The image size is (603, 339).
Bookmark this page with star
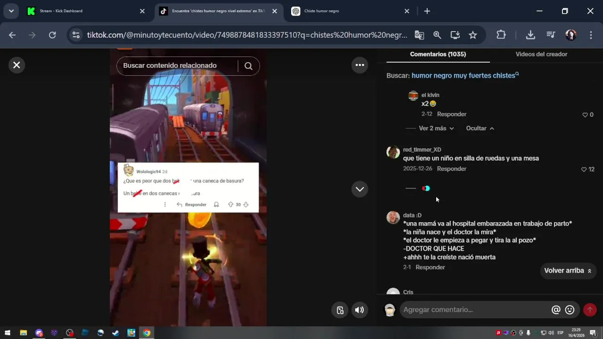tap(473, 35)
